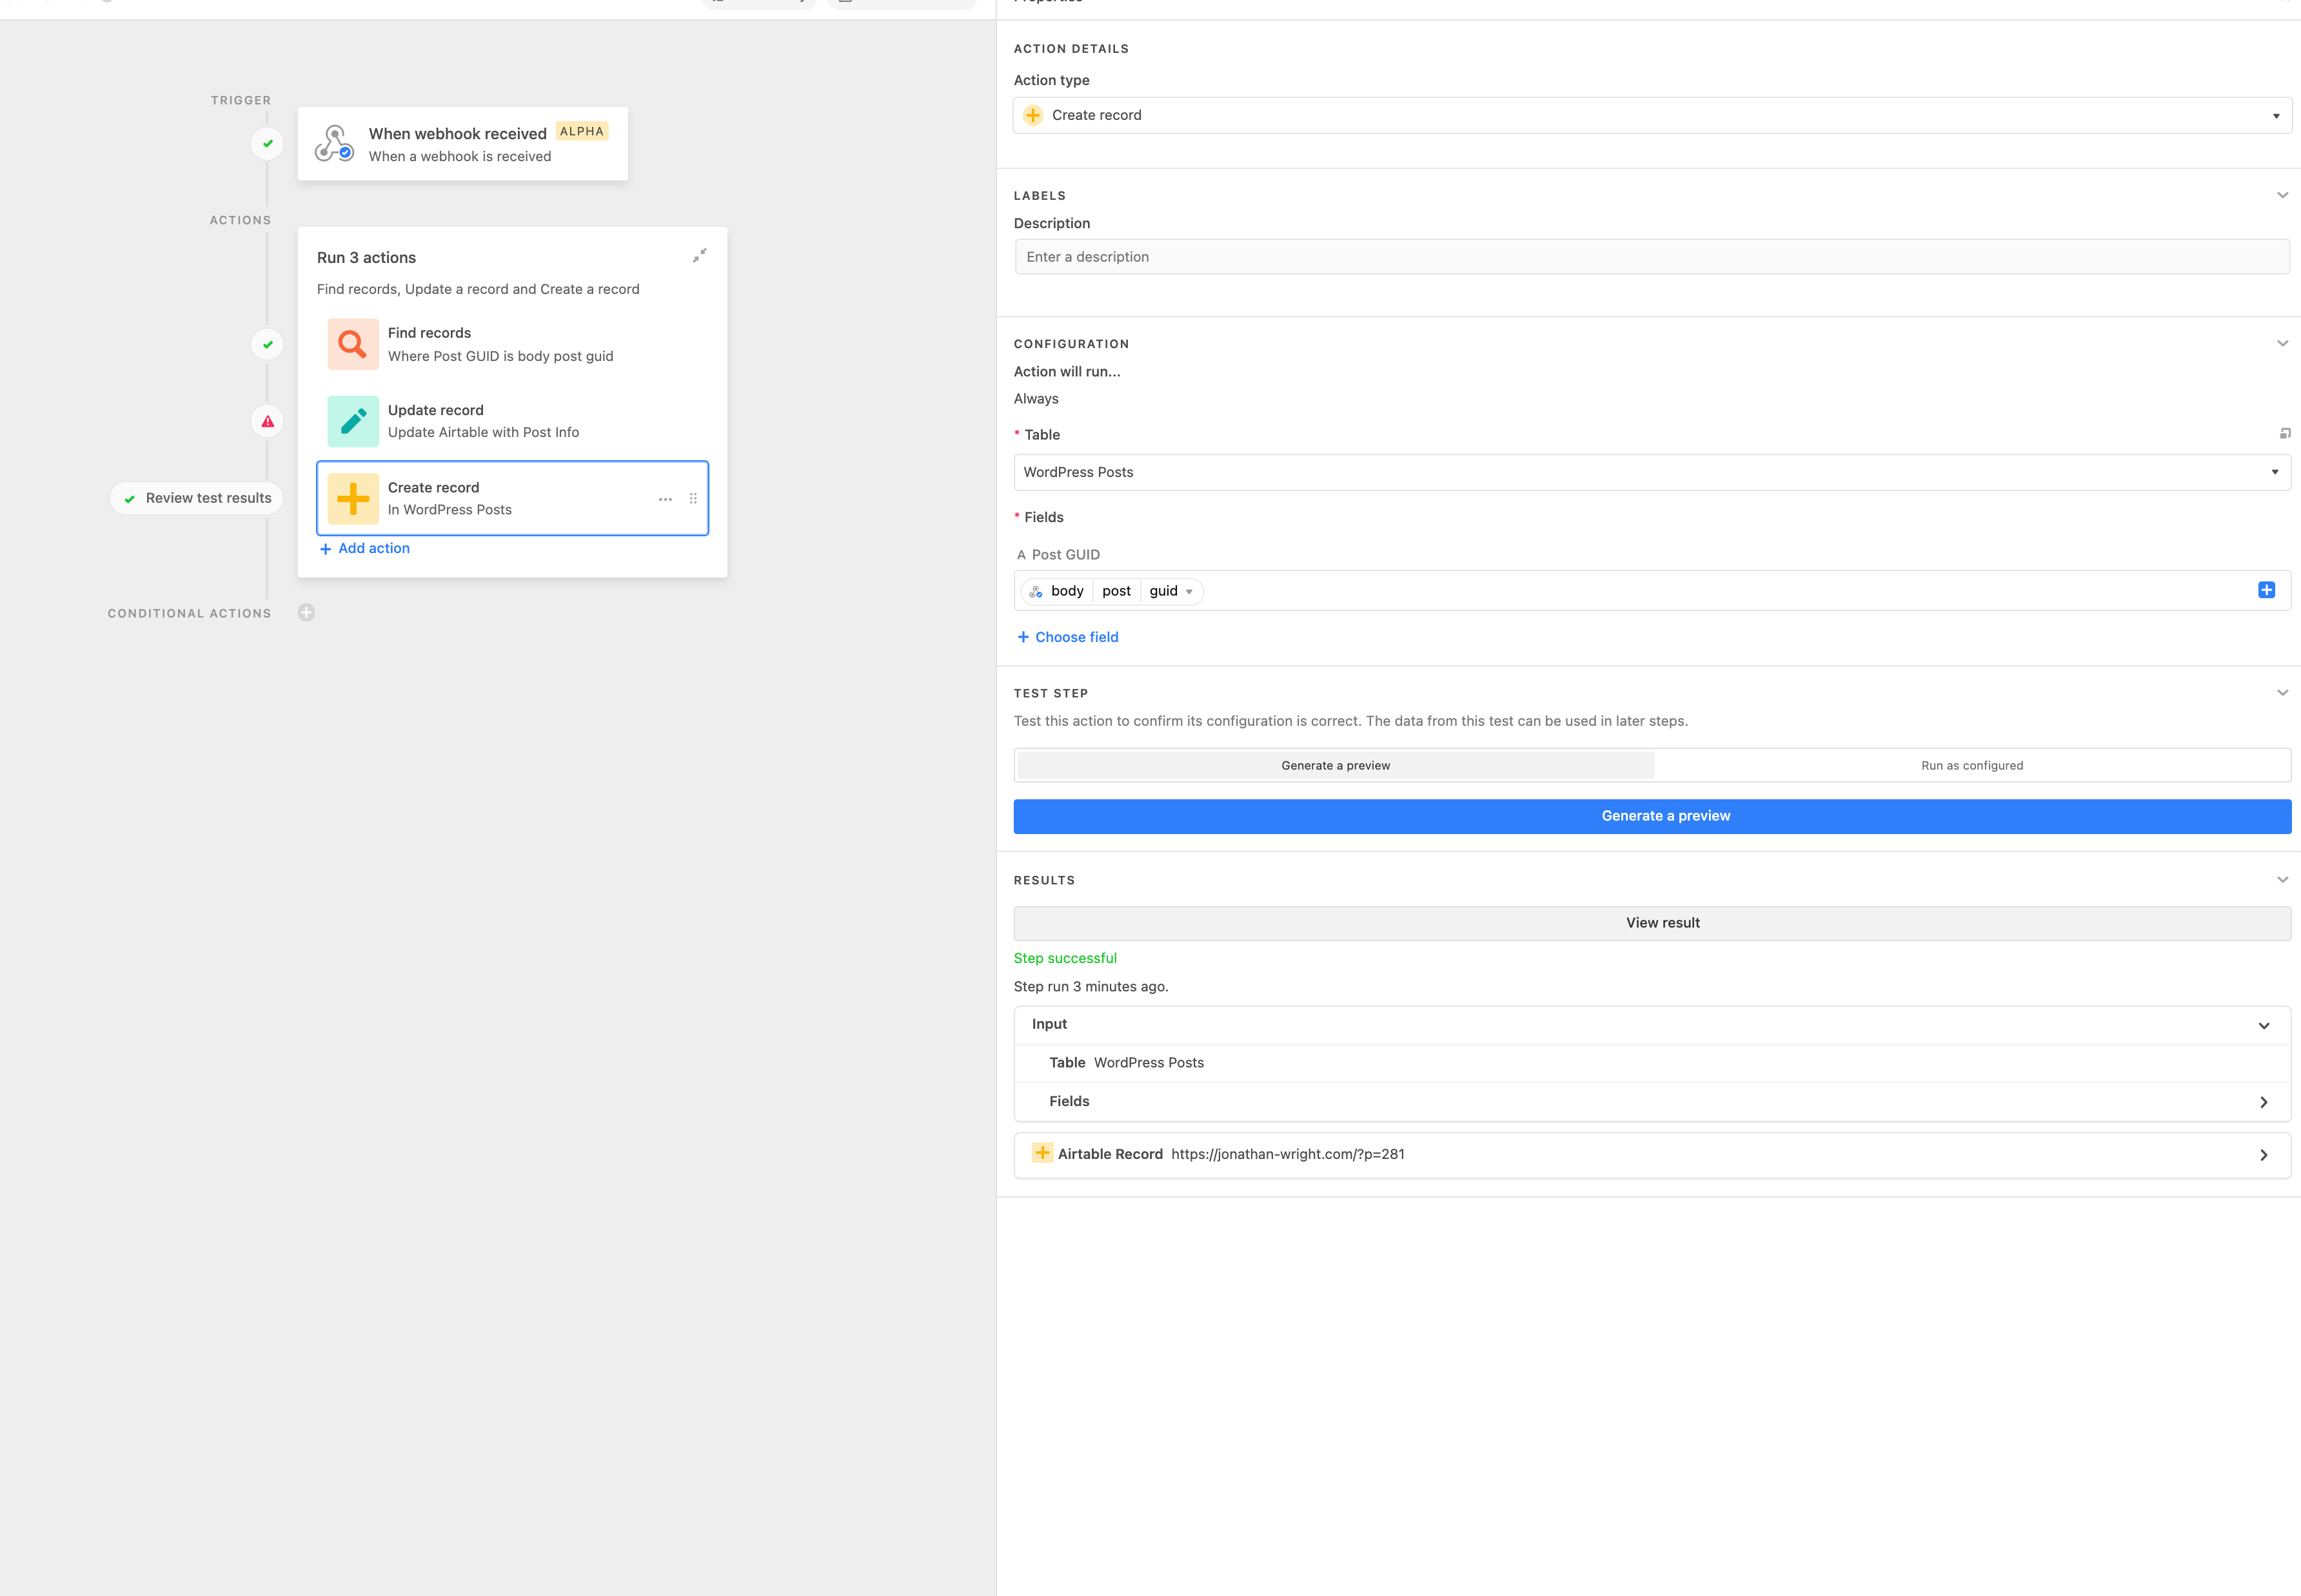2301x1596 pixels.
Task: Click the icon beside the Table label
Action: click(2284, 433)
